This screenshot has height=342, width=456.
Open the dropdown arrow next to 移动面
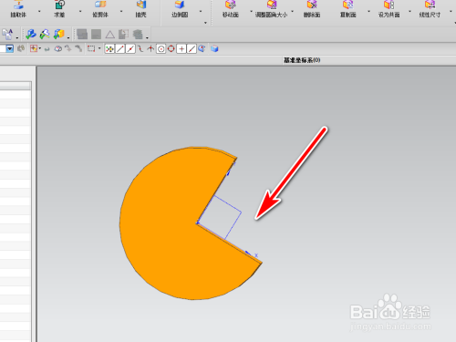(x=251, y=12)
